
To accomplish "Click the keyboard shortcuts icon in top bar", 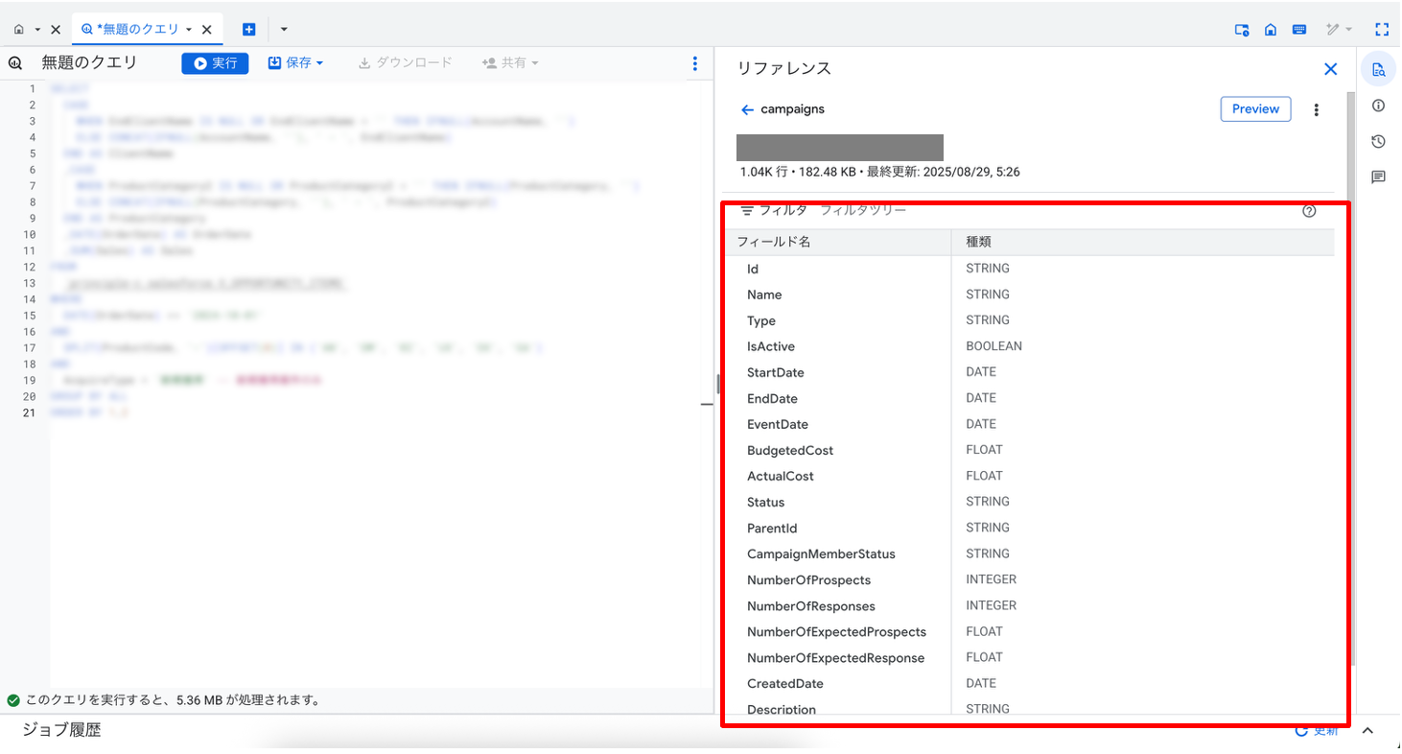I will click(1298, 30).
